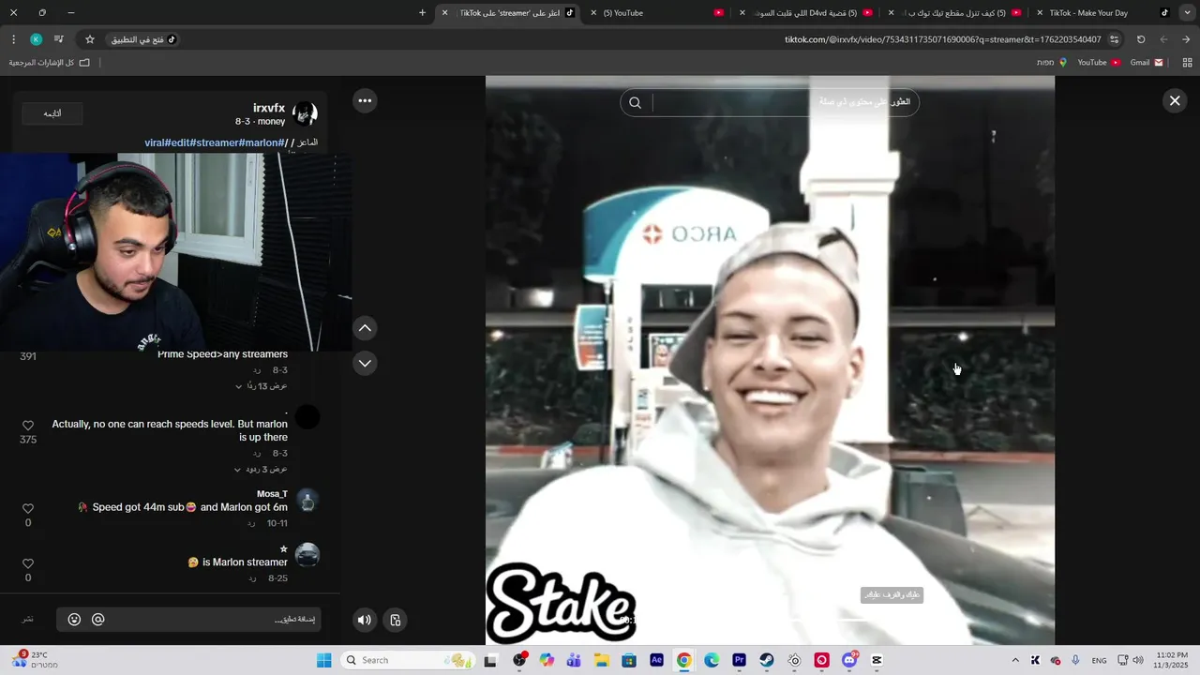
Task: Close the '(5) YouTube' tab
Action: (x=593, y=13)
